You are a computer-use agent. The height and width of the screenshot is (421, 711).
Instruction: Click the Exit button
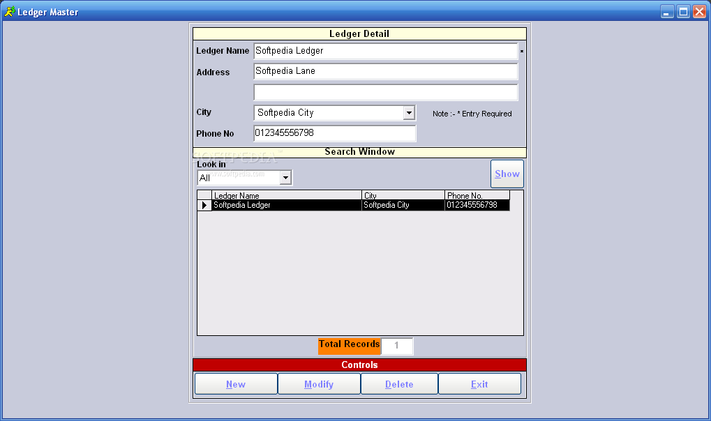click(x=479, y=384)
